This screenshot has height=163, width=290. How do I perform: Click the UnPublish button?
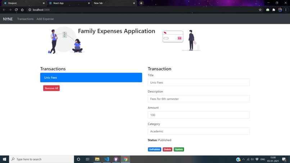(x=154, y=149)
